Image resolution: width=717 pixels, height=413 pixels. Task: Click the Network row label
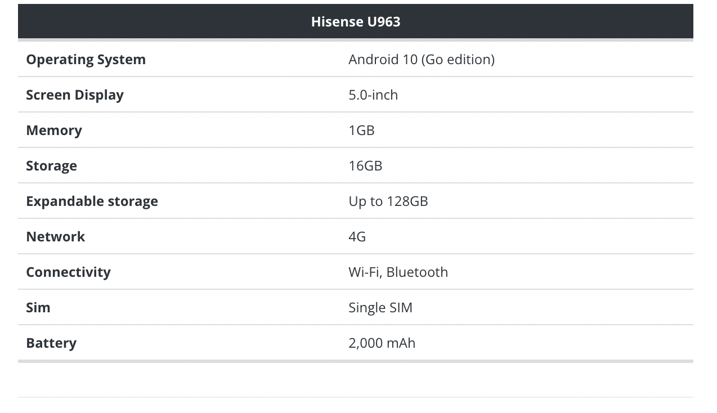pos(55,237)
